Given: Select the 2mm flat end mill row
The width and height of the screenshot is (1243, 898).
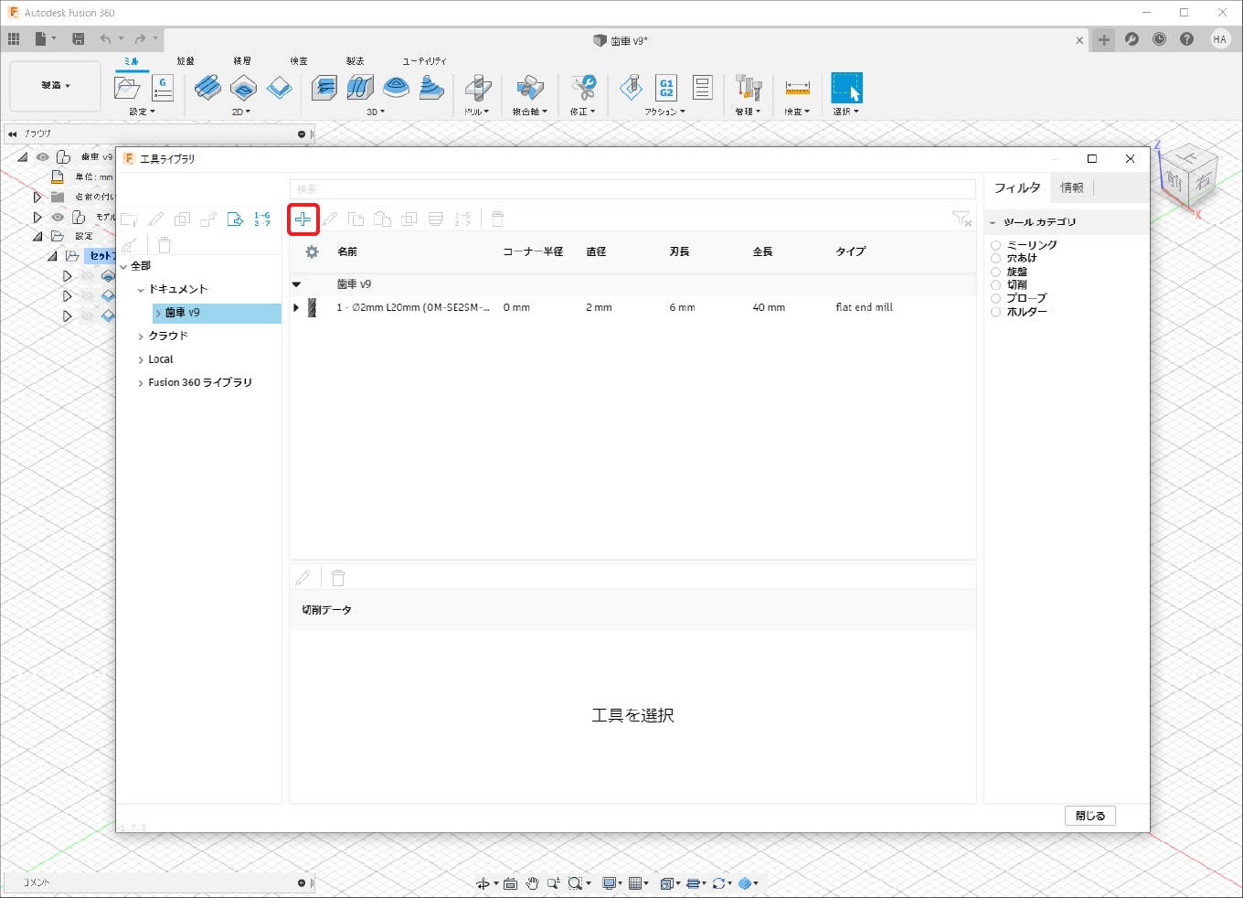Looking at the screenshot, I should click(594, 308).
